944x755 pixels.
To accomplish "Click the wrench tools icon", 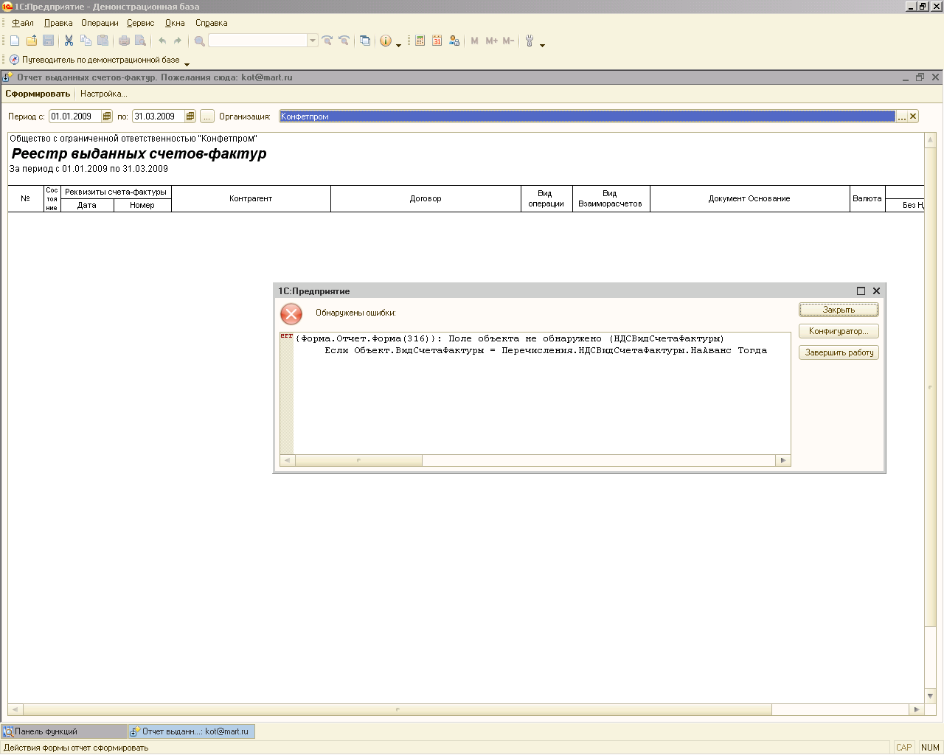I will click(530, 41).
